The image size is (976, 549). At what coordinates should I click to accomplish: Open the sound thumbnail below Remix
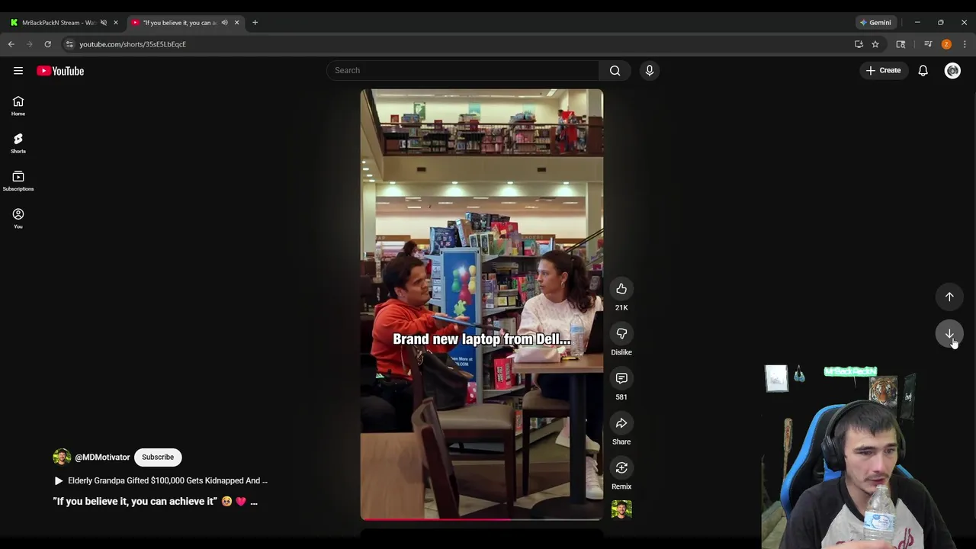click(x=621, y=509)
